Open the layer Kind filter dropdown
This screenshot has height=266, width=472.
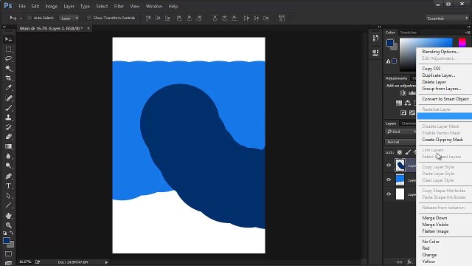click(400, 132)
